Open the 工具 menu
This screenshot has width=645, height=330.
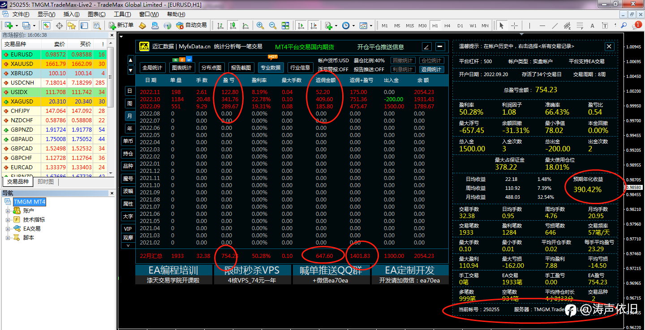coord(122,14)
